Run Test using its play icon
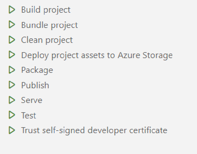Image resolution: width=197 pixels, height=154 pixels. tap(12, 115)
